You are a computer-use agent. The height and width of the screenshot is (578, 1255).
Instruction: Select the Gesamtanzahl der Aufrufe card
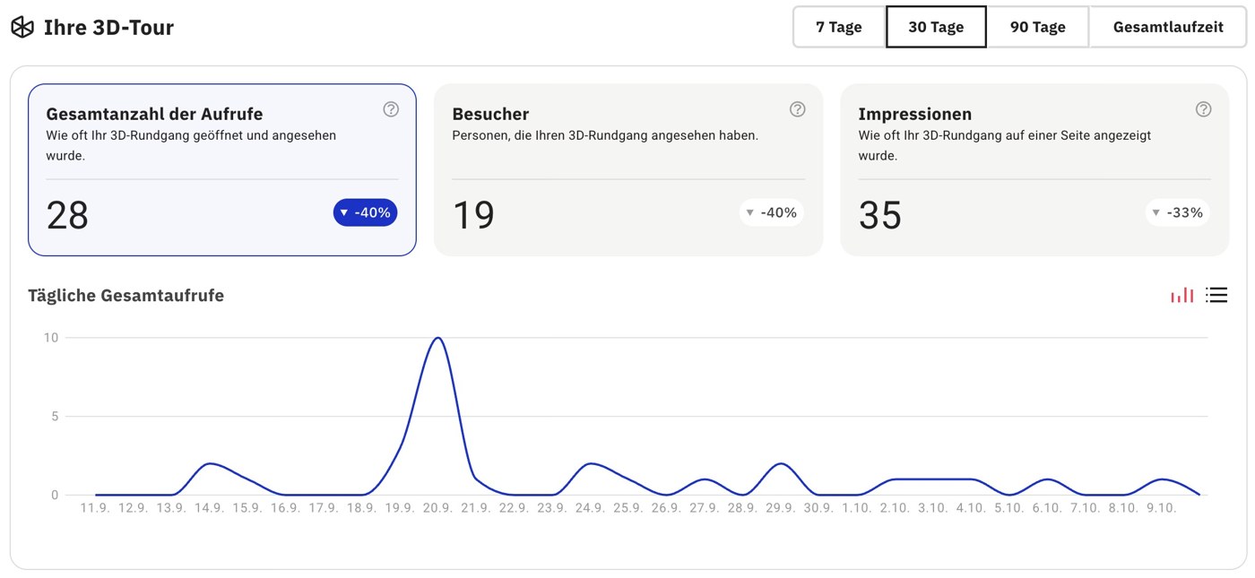(x=222, y=170)
